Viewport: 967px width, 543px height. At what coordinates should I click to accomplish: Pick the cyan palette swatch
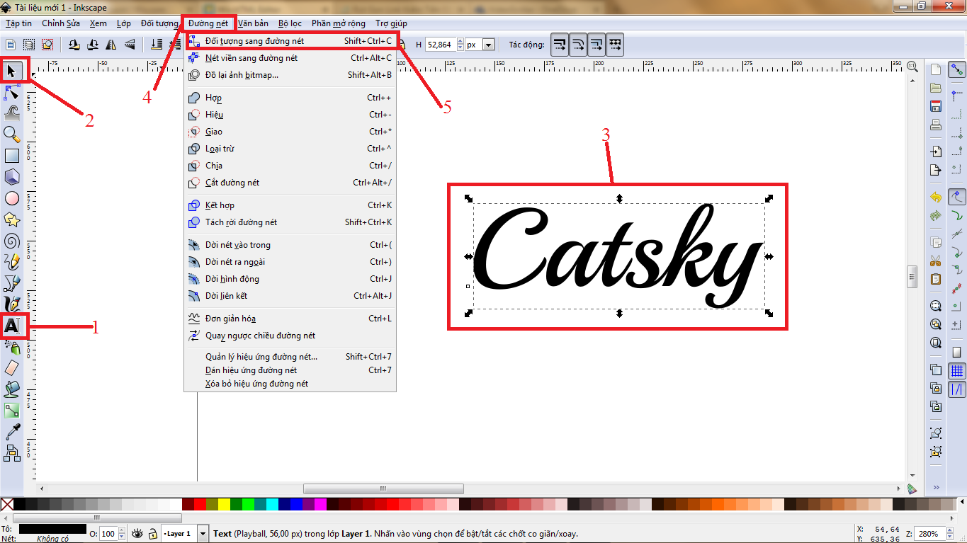point(272,504)
